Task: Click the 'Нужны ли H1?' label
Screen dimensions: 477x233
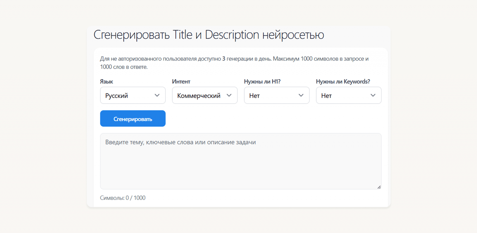Action: coord(262,82)
